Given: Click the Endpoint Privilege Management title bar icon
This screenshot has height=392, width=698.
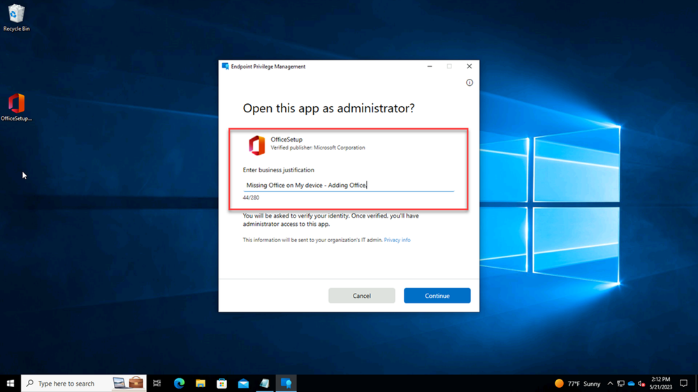Looking at the screenshot, I should [x=225, y=66].
